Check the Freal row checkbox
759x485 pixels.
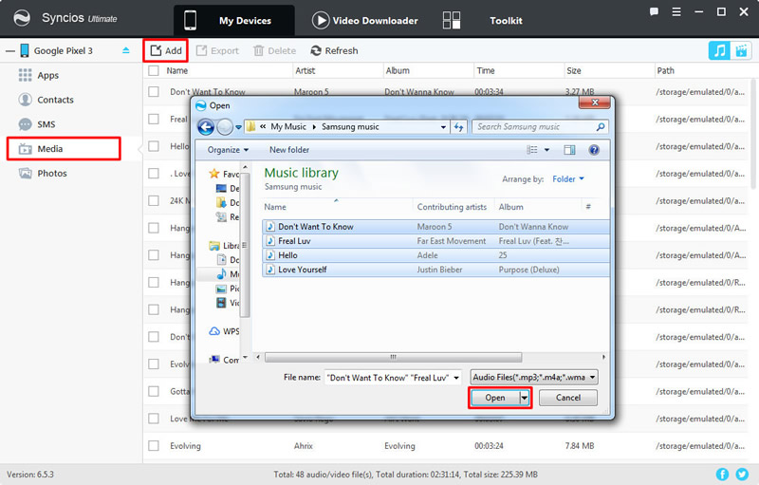tap(154, 119)
